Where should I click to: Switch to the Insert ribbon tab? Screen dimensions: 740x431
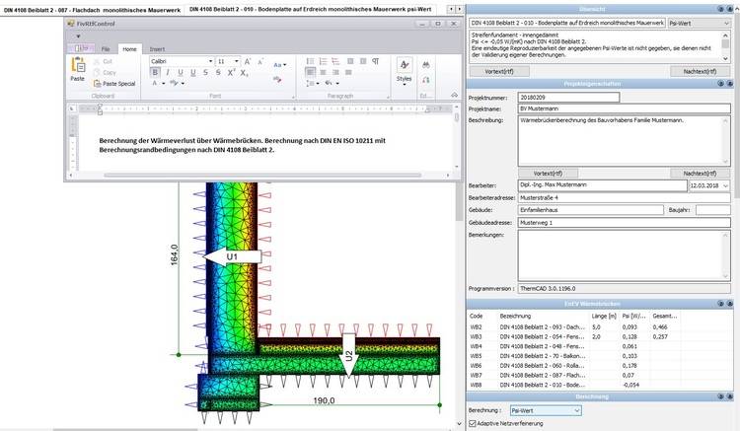point(157,48)
